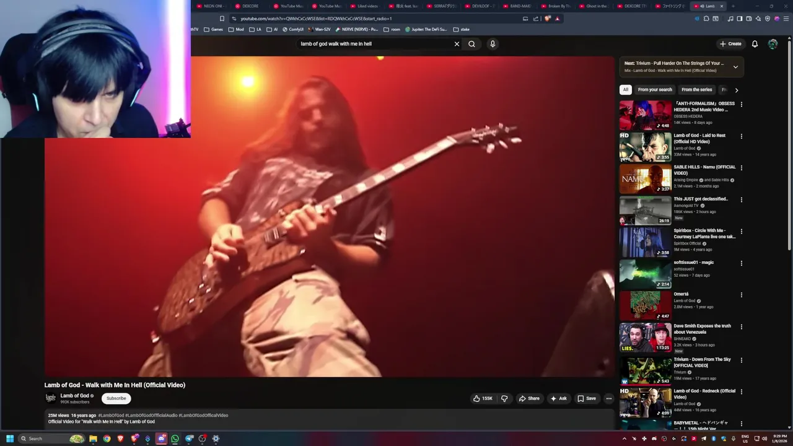Start voice search with microphone icon
793x446 pixels.
(493, 44)
